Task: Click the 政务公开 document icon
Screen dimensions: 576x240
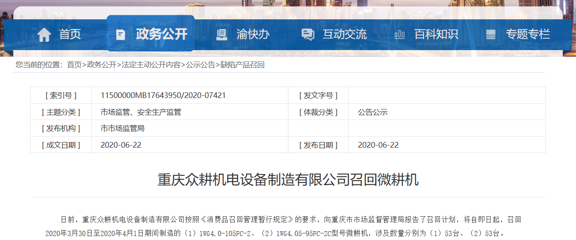Action: 120,35
